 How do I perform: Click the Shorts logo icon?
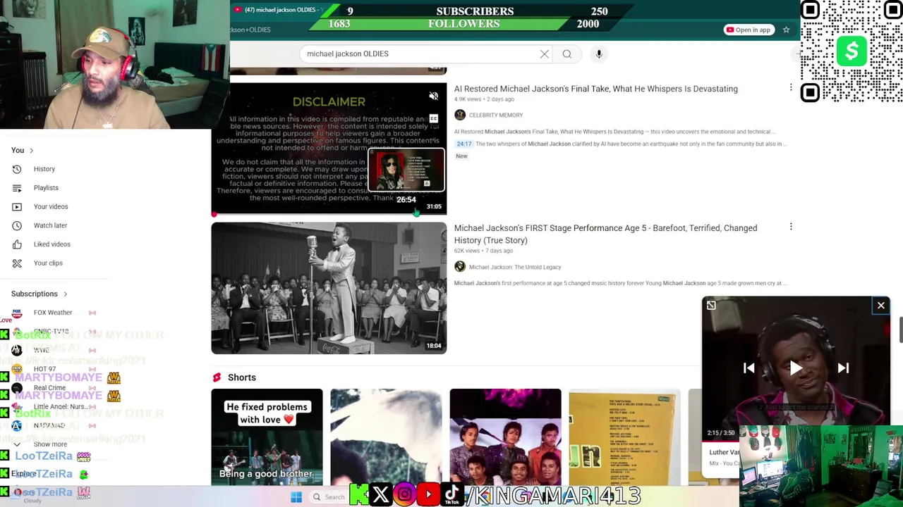[x=217, y=377]
